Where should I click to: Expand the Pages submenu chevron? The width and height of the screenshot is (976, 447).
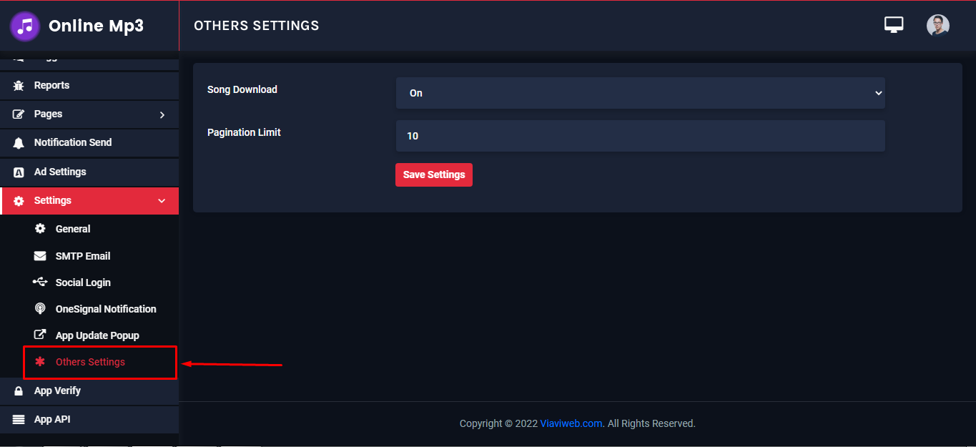coord(162,114)
